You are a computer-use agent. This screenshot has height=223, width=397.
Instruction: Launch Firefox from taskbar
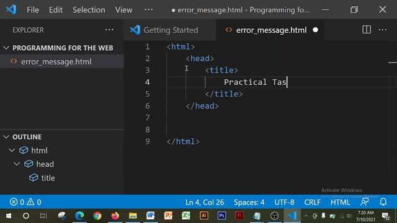coord(115,216)
